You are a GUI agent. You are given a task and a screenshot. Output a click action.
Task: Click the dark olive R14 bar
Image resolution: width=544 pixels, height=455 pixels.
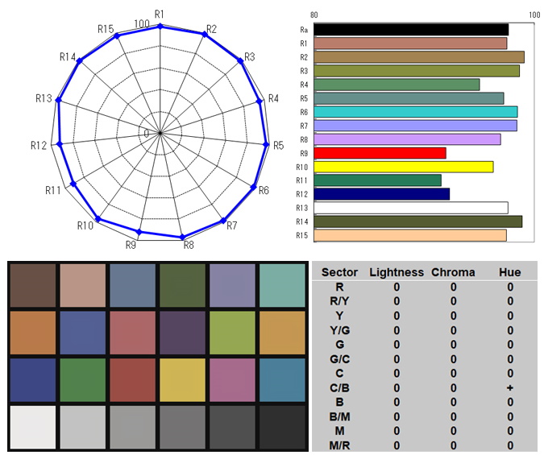tap(418, 221)
